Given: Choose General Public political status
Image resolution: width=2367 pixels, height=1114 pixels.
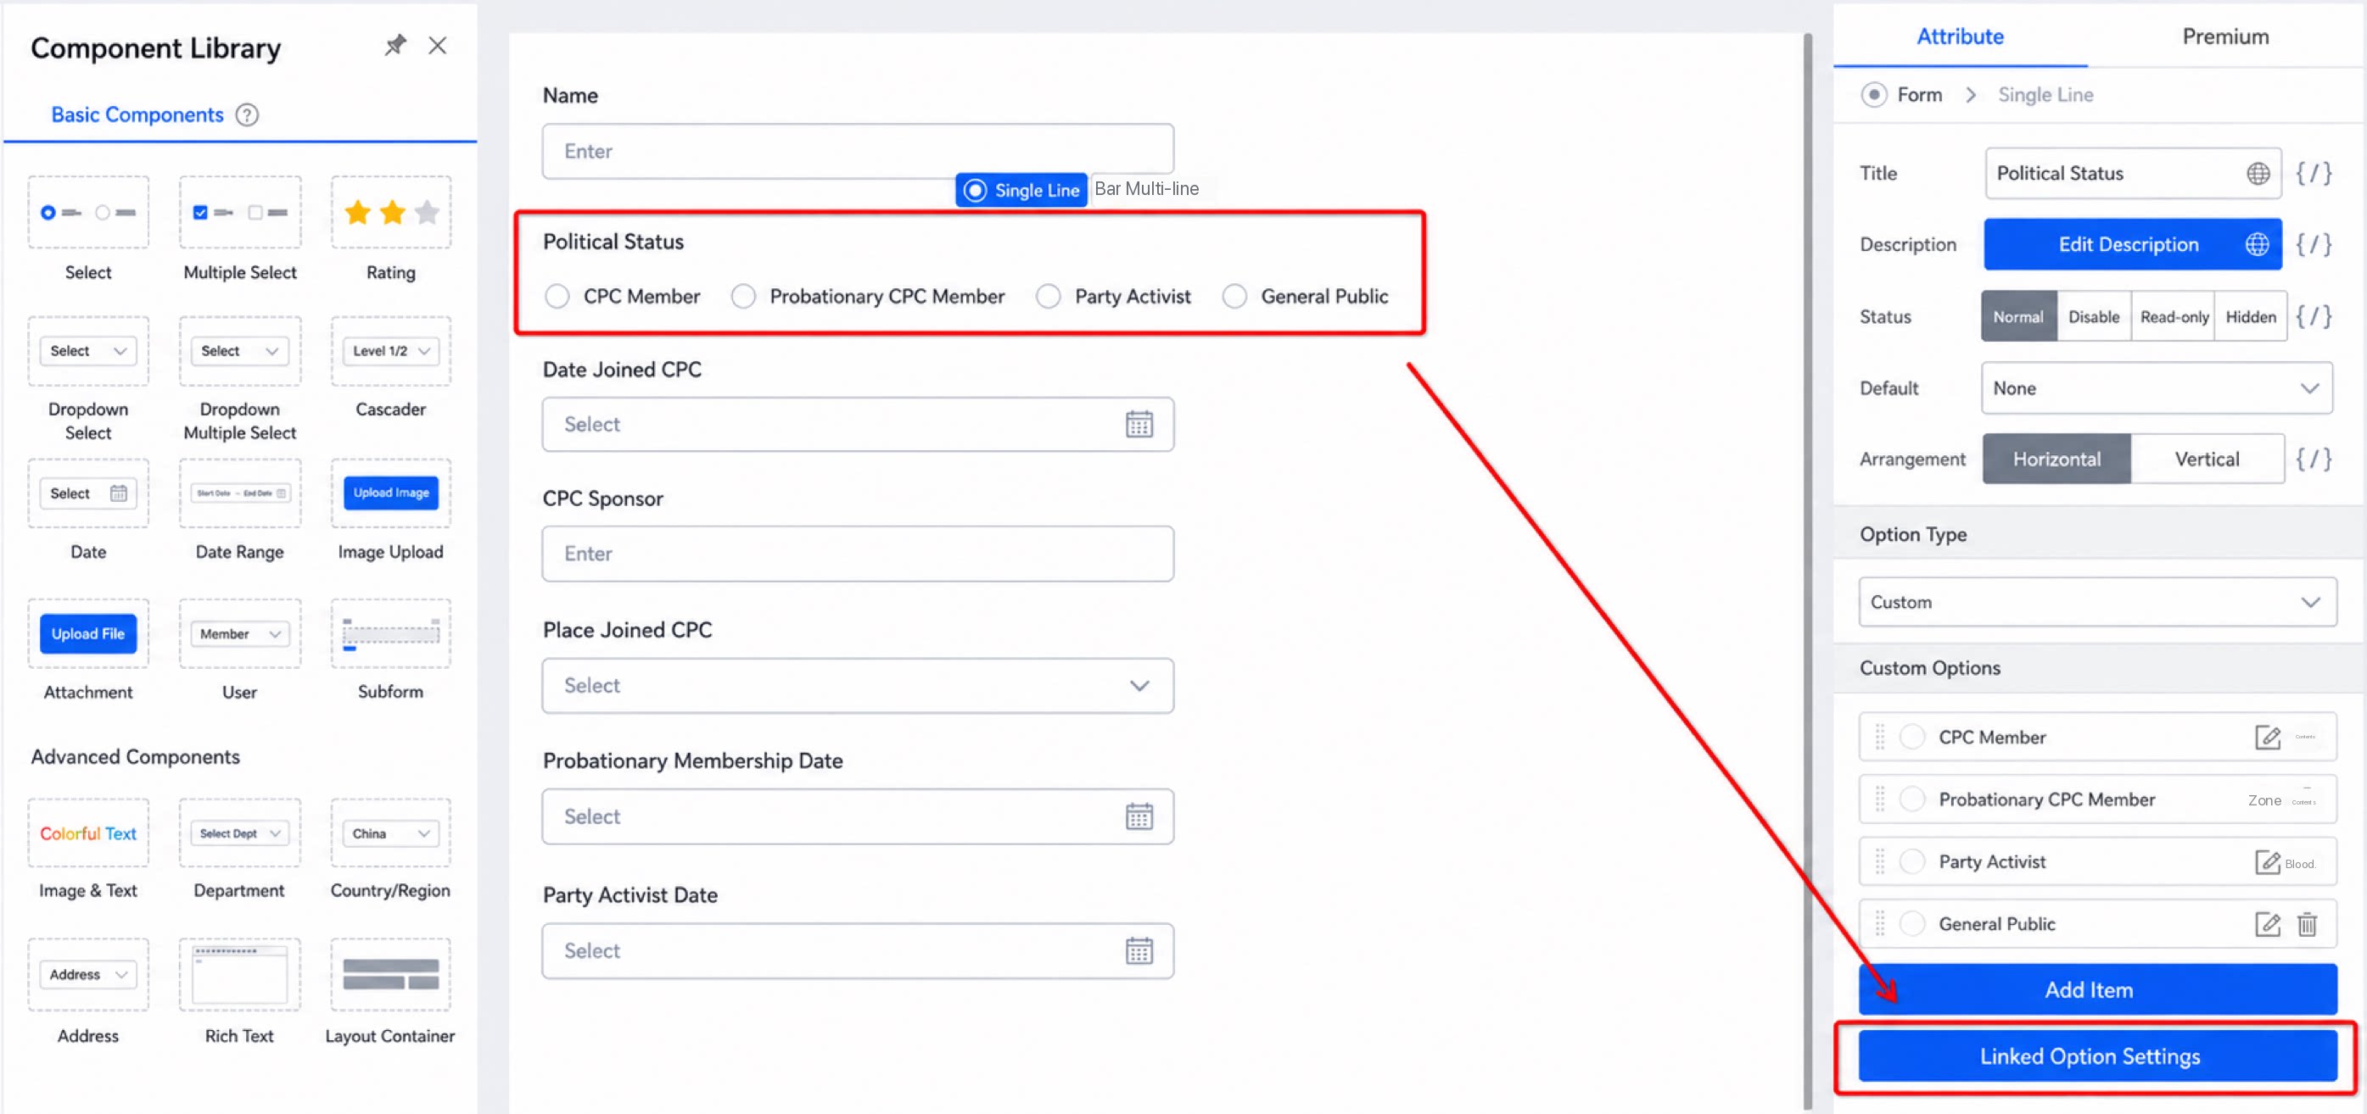Looking at the screenshot, I should pyautogui.click(x=1234, y=297).
